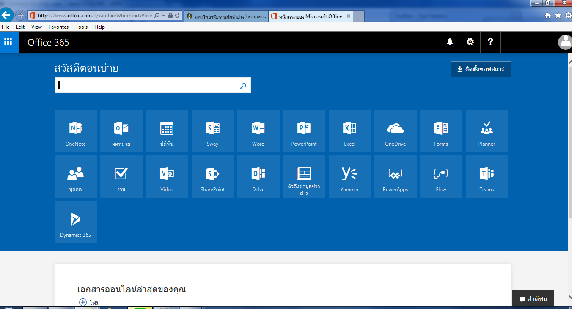Refresh the page with the reload icon
Image resolution: width=572 pixels, height=309 pixels.
click(x=177, y=15)
